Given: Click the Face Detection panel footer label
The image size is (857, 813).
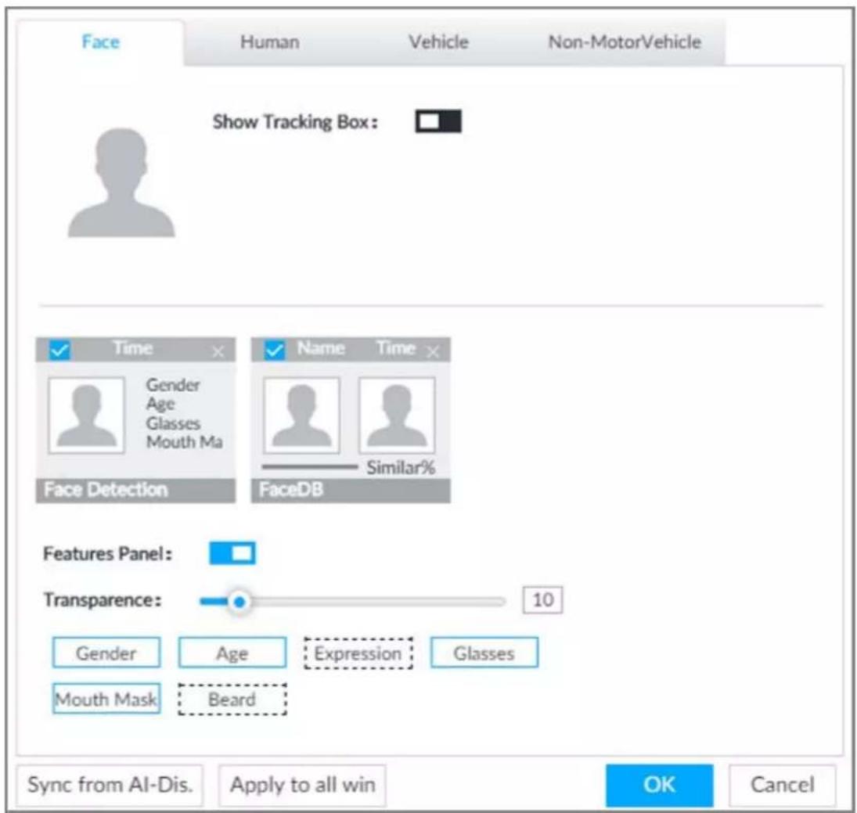Looking at the screenshot, I should tap(106, 490).
